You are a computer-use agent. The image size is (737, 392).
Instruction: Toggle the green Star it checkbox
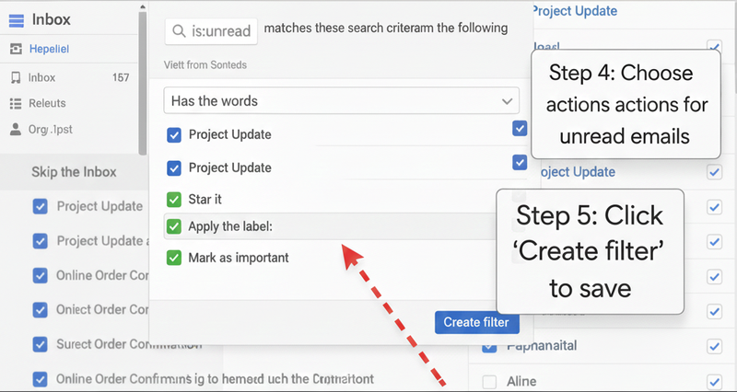point(174,199)
